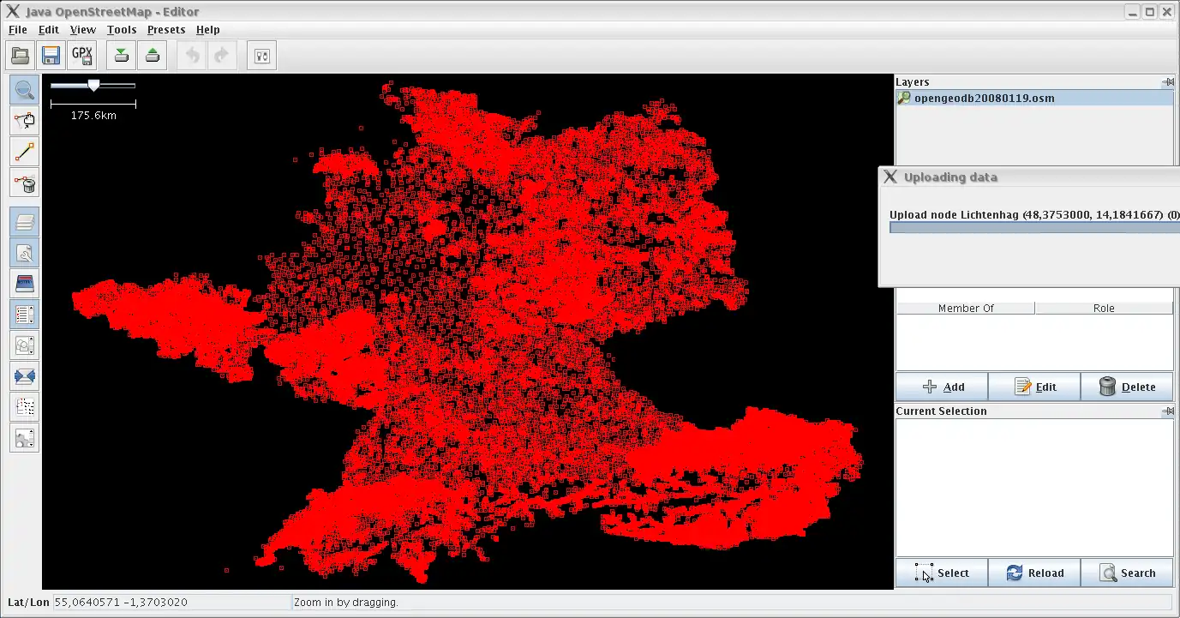Activate the zoom magnifier tool

coord(25,90)
